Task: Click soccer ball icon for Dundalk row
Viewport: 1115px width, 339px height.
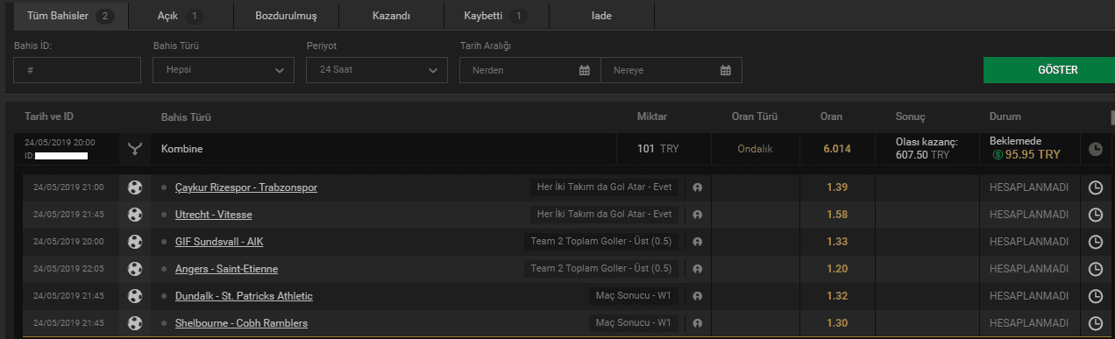Action: [x=134, y=296]
